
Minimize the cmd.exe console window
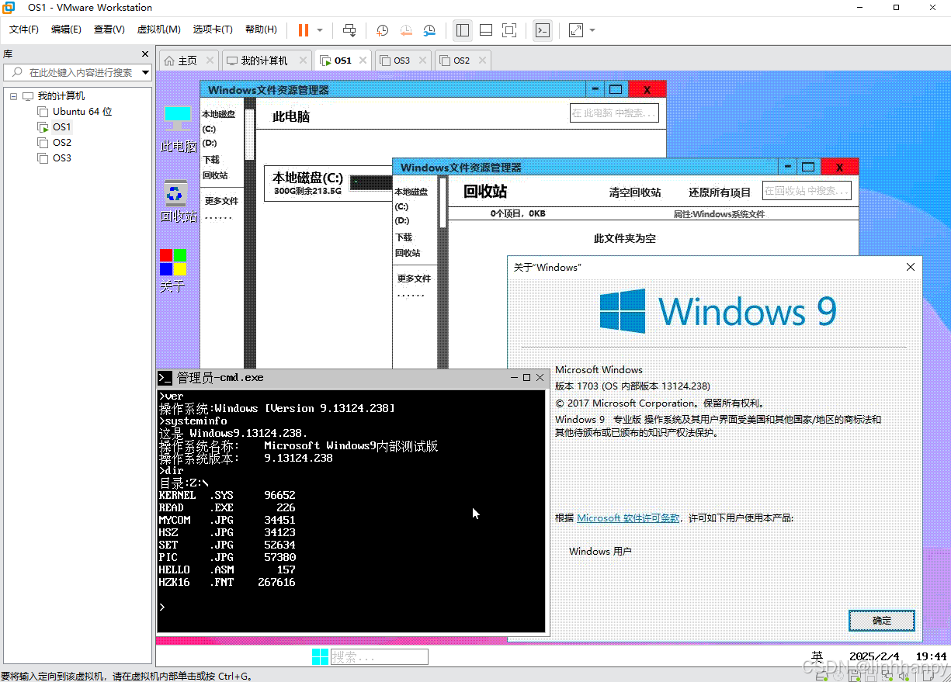click(x=514, y=378)
